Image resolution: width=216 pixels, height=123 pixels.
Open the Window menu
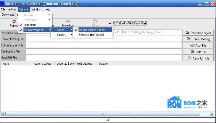(36, 9)
